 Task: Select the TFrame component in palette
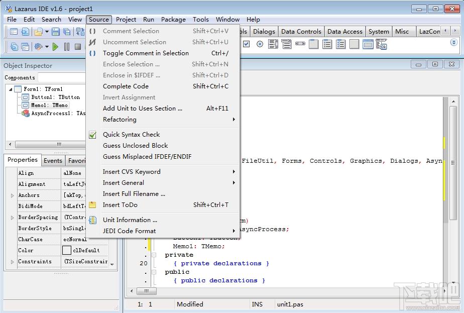368,44
